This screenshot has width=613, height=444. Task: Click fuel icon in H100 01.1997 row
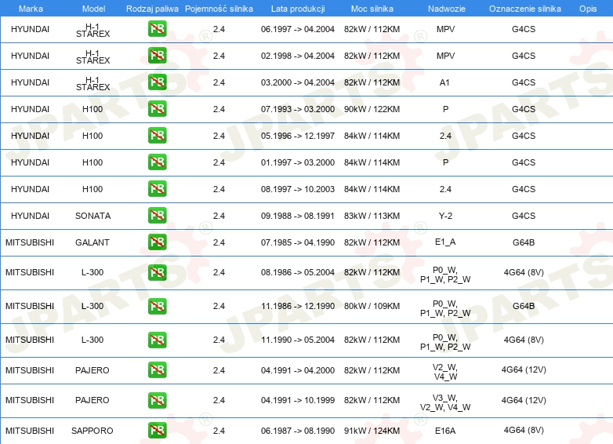[x=157, y=162]
